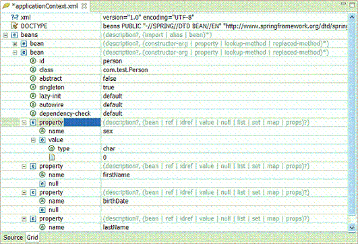Screen dimensions: 358x244
Task: Select the DOCTYPE beans PUBLIC value
Action: [225, 26]
